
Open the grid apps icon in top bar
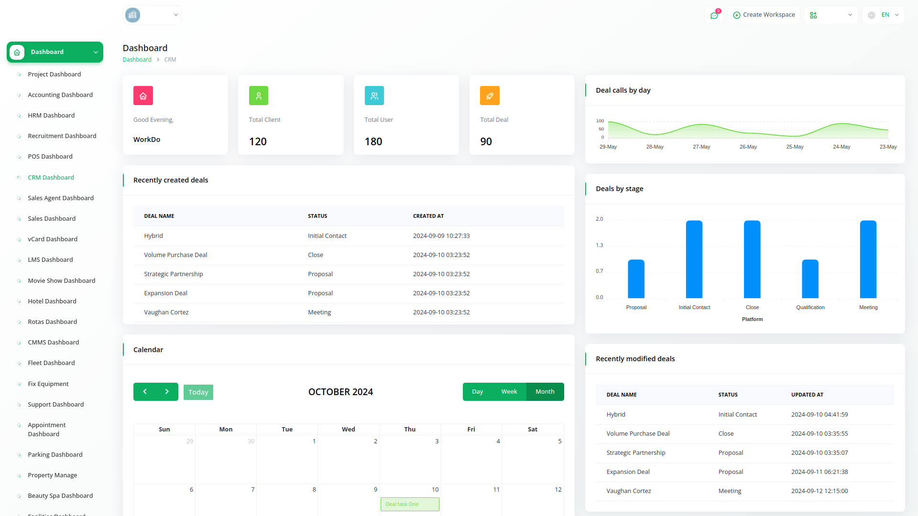coord(813,15)
